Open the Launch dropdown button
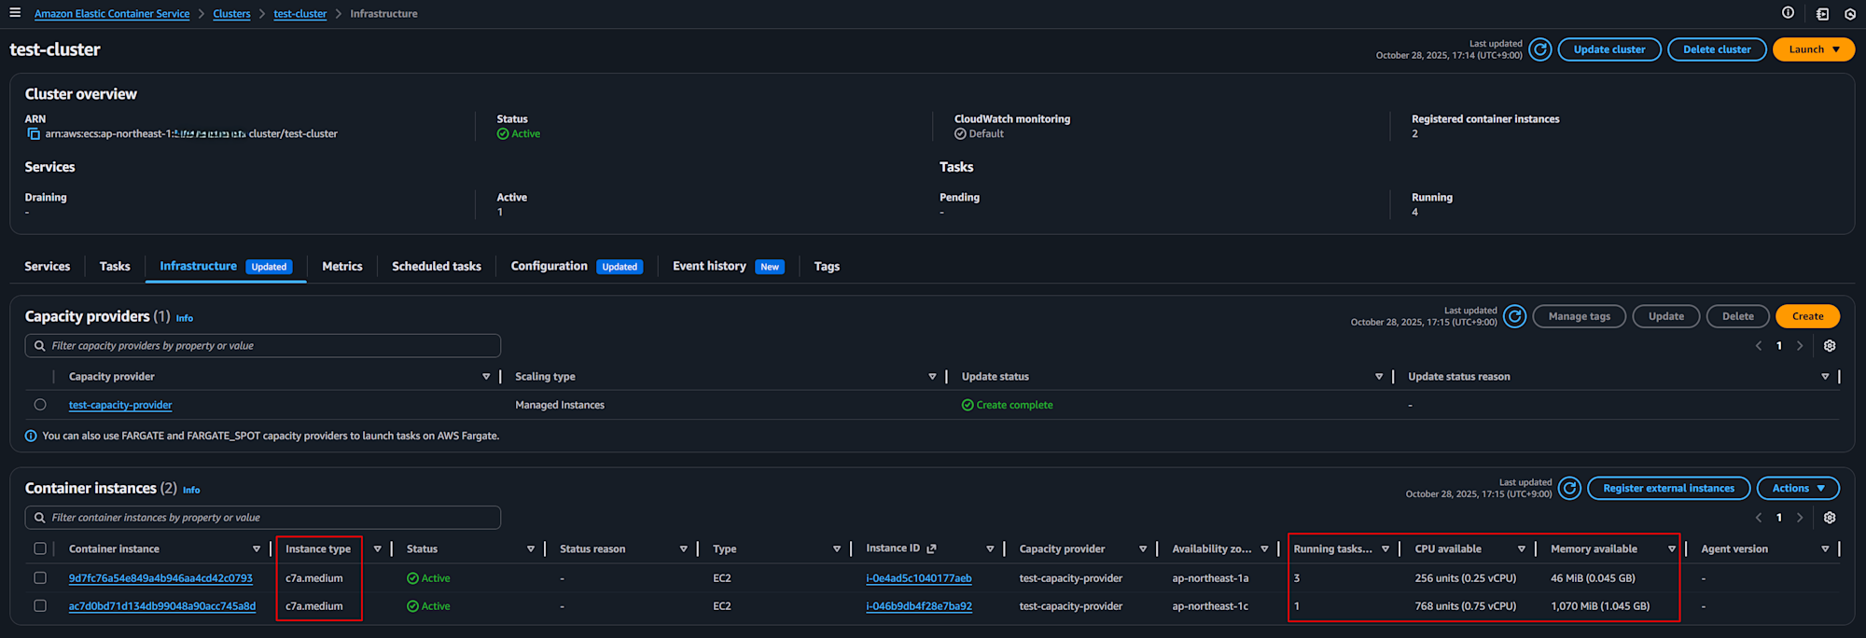Screen dimensions: 1866x638 coord(1813,49)
